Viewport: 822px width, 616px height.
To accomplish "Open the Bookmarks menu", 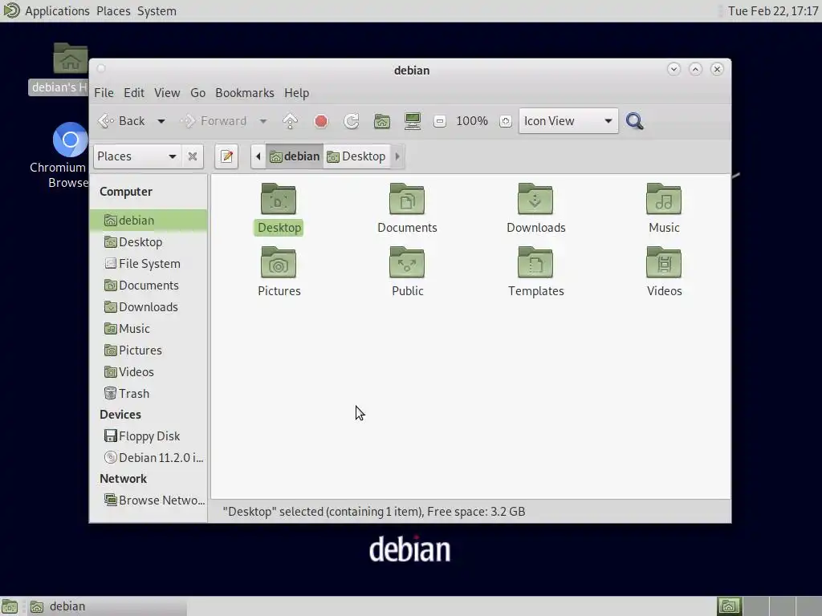I will [244, 93].
